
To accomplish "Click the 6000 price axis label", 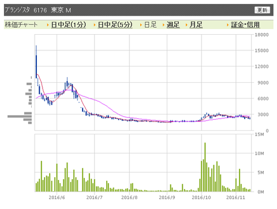I will pos(263,98).
